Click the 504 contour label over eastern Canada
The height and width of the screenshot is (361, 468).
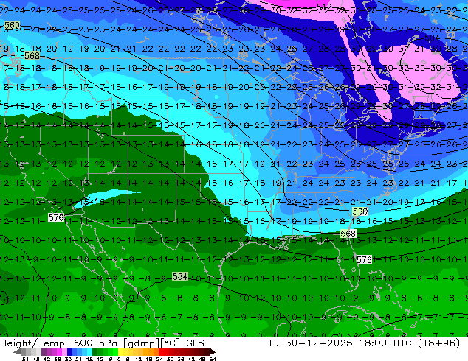pos(432,38)
